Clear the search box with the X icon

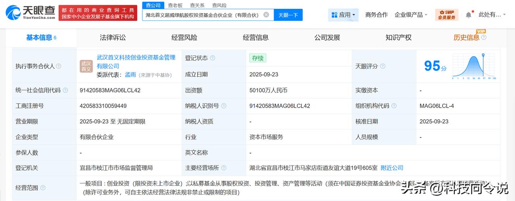[266, 15]
